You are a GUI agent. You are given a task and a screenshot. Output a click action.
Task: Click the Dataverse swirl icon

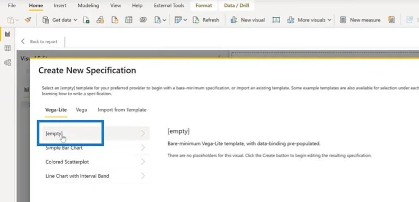pyautogui.click(x=143, y=20)
